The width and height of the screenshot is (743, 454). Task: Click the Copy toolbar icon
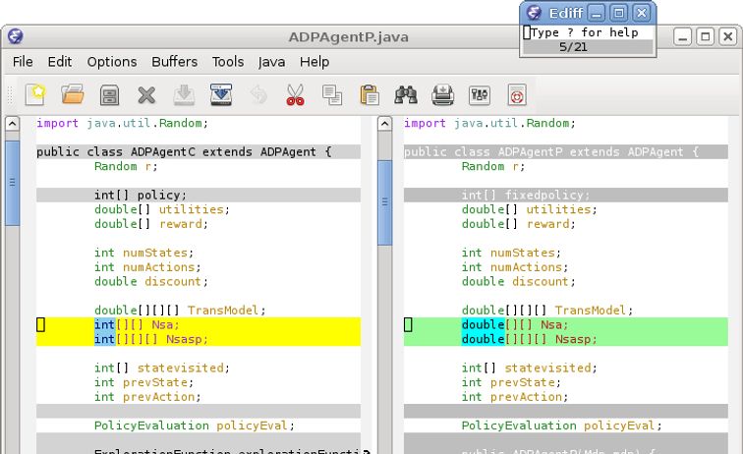click(332, 95)
